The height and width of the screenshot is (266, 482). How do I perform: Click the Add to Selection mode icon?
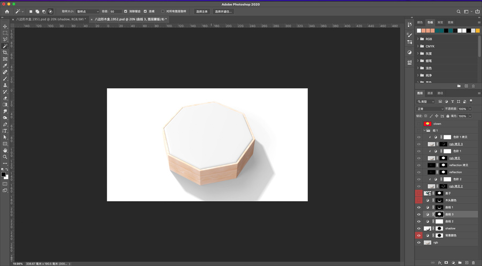(x=37, y=11)
